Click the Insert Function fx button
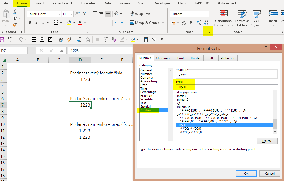The width and height of the screenshot is (284, 181). 61,51
